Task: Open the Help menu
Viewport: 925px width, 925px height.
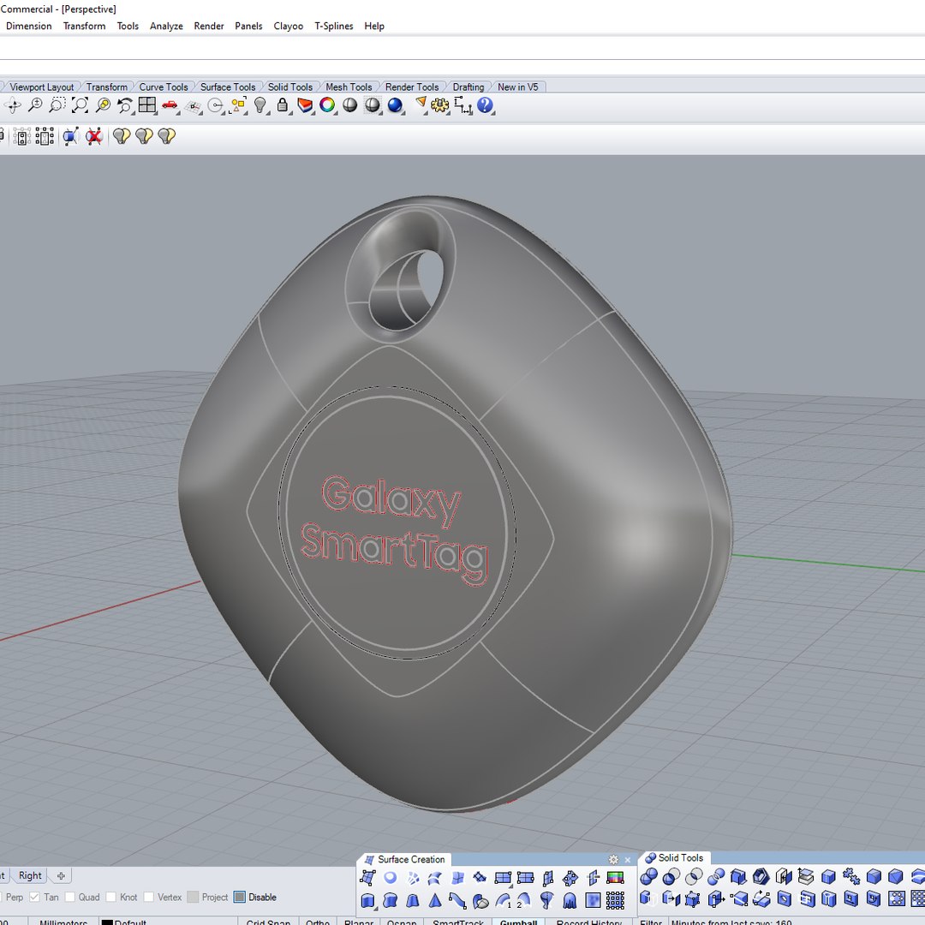Action: point(374,26)
